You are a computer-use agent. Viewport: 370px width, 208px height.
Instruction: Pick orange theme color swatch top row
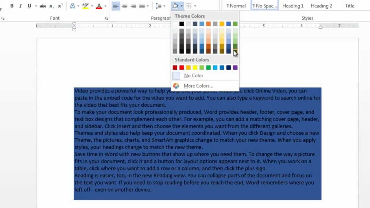coord(208,24)
